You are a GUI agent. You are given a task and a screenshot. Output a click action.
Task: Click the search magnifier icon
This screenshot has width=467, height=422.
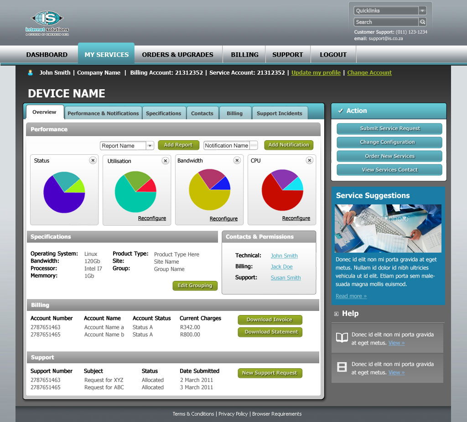(423, 22)
